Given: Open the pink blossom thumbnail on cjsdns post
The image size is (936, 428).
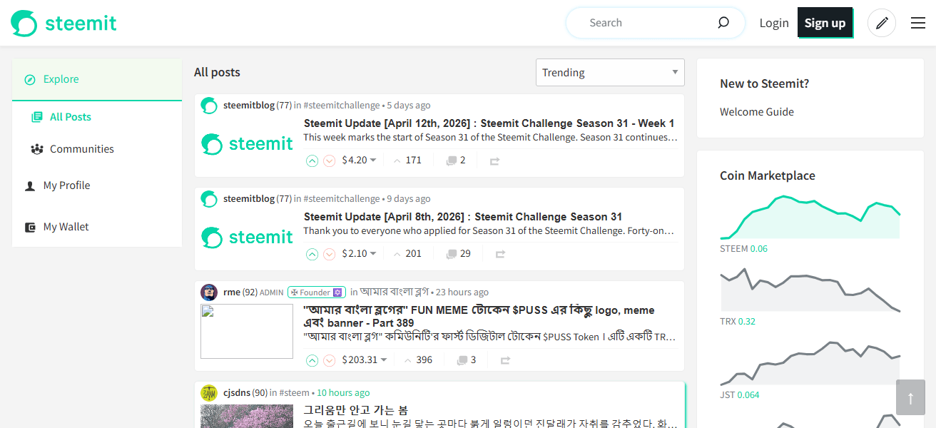Looking at the screenshot, I should (x=247, y=417).
